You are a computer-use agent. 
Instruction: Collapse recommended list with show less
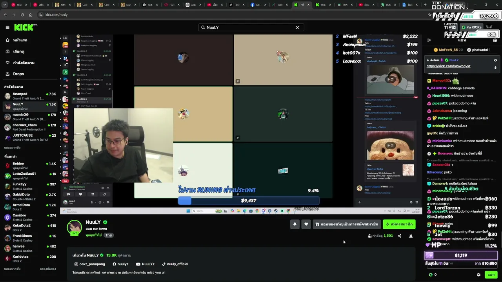point(48,269)
